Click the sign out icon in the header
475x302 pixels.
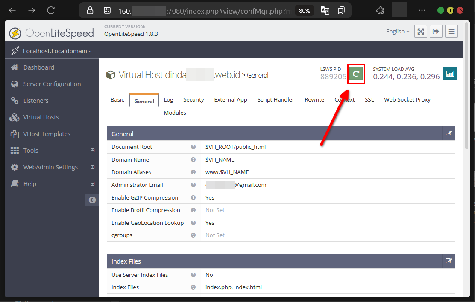click(436, 31)
